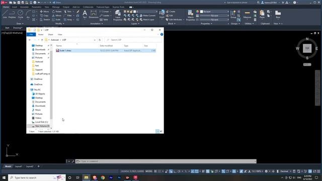This screenshot has height=181, width=322.
Task: Activate the Array command
Action: click(x=68, y=20)
